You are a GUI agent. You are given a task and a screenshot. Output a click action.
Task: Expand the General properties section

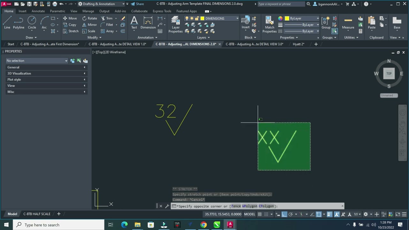point(46,67)
